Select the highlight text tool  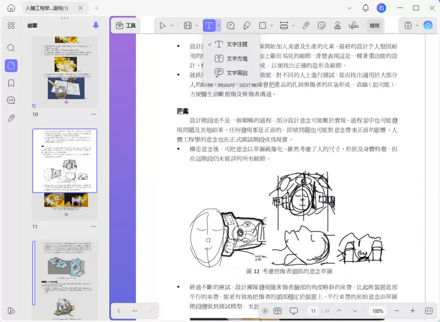point(187,25)
